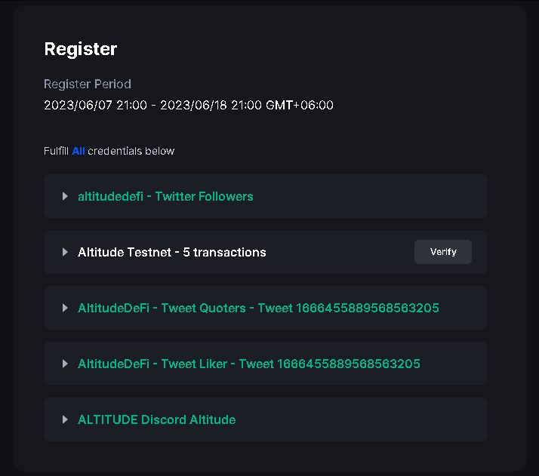
Task: Click the blue highlighted All word
Action: [78, 151]
